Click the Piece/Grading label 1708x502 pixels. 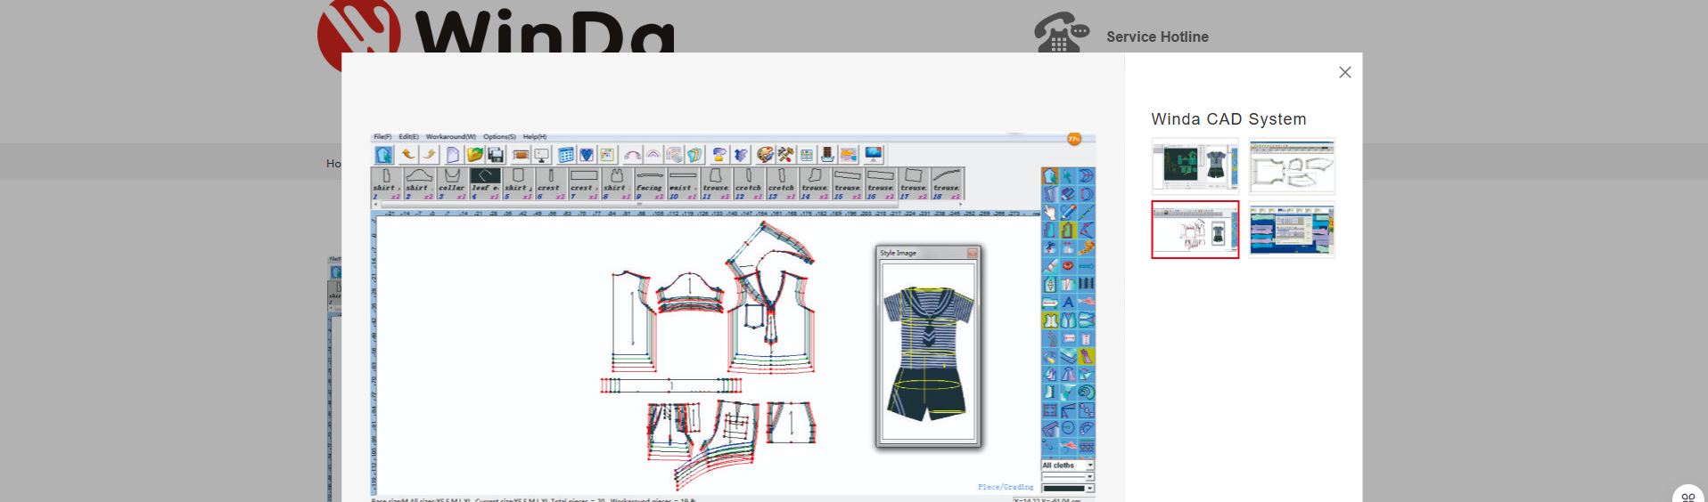point(1006,487)
